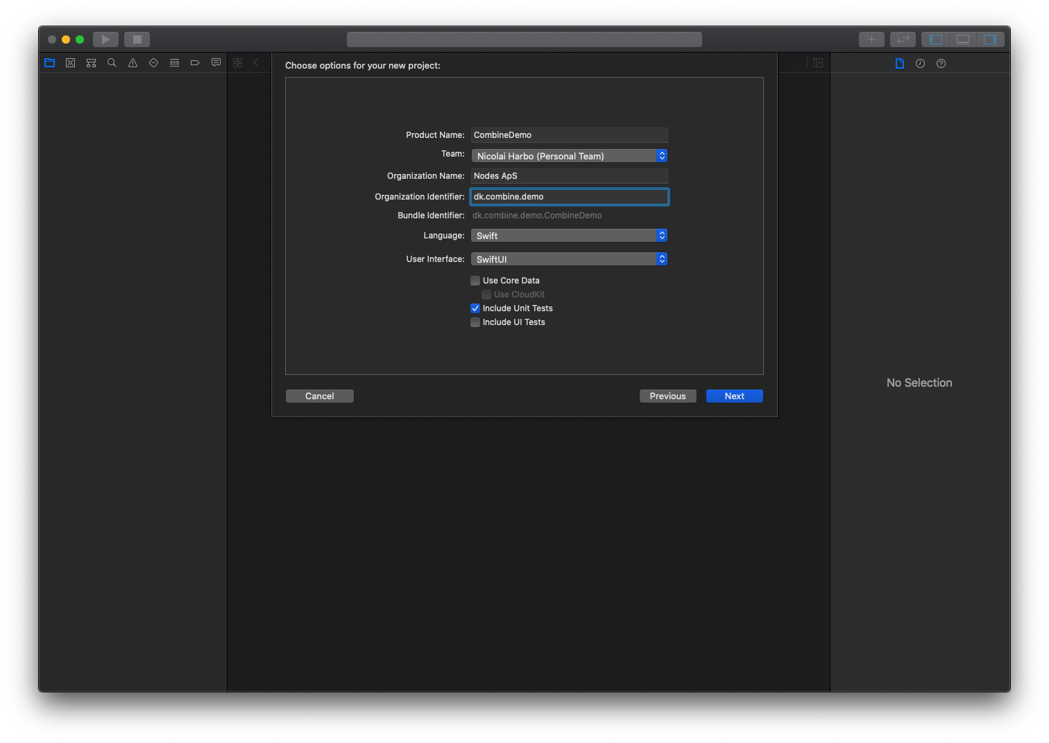The image size is (1049, 743).
Task: Open the Test navigator diamond icon
Action: tap(153, 63)
